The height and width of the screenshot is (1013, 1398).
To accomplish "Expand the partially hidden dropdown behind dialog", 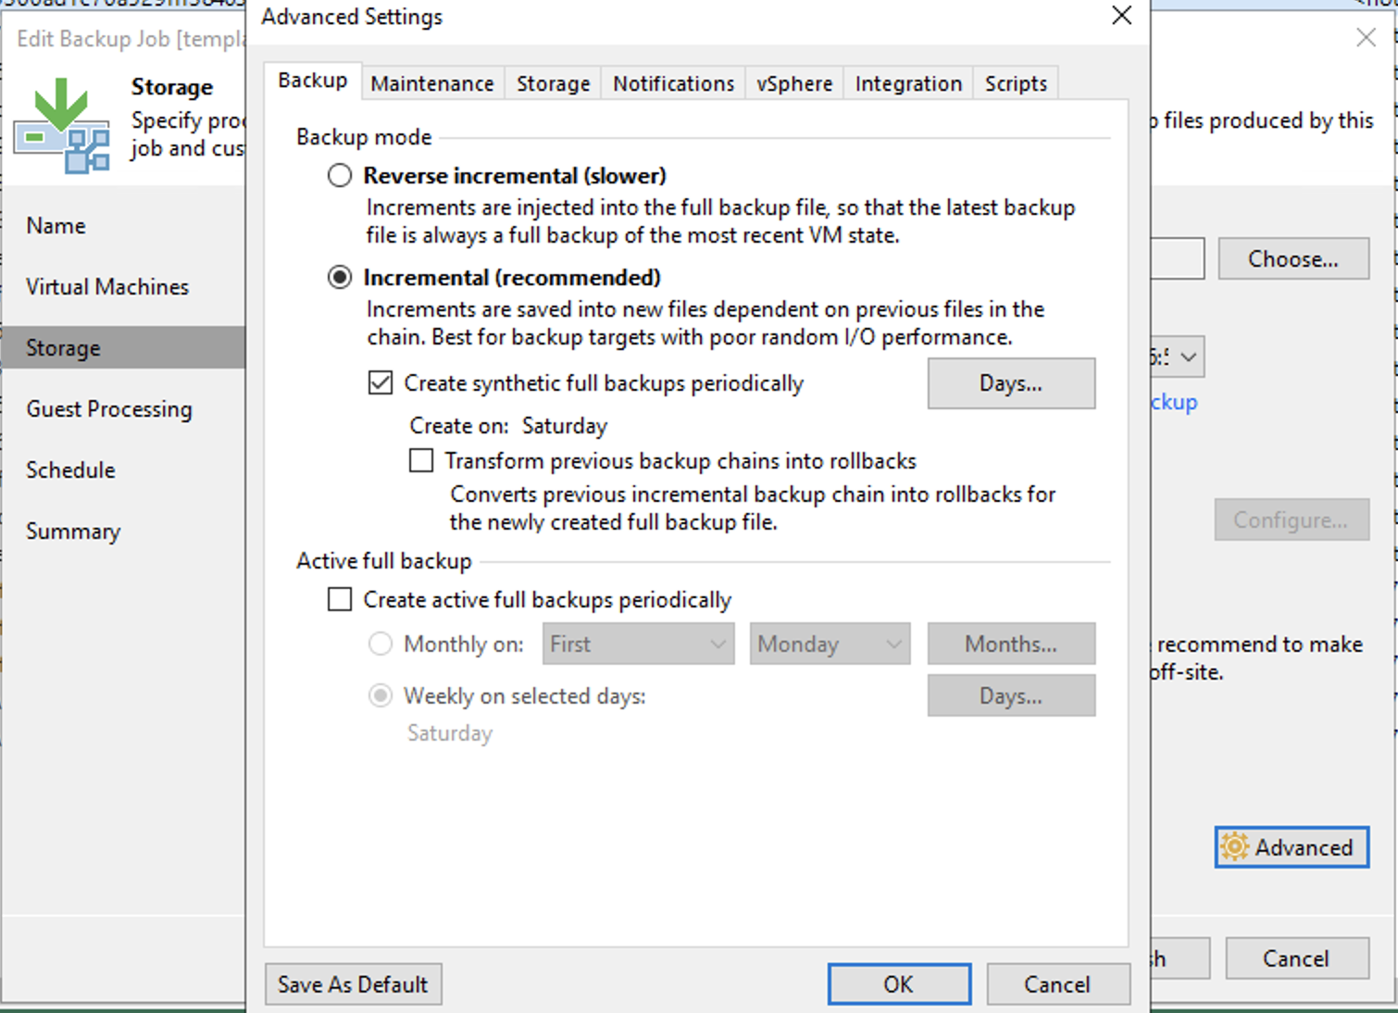I will (1187, 357).
